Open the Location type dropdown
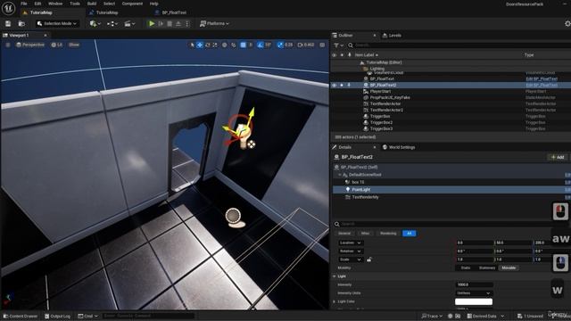This screenshot has width=571, height=321. coord(351,243)
